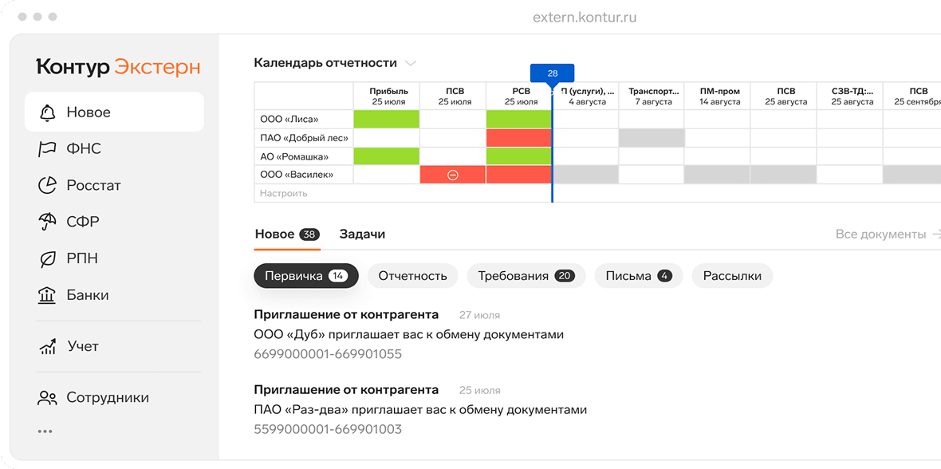Open the three-dots more menu in sidebar
Viewport: 941px width, 469px height.
[x=45, y=432]
